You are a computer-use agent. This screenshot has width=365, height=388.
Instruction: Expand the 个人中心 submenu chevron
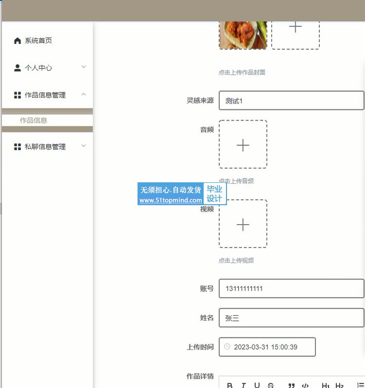(84, 67)
